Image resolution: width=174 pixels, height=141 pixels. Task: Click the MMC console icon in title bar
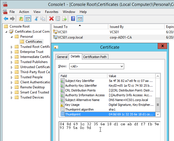click(x=5, y=4)
